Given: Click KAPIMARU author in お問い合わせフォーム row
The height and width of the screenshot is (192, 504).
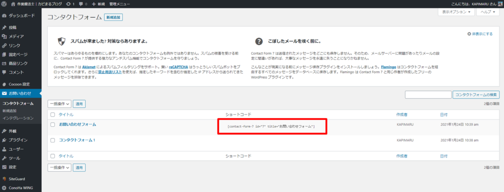Looking at the screenshot, I should click(405, 124).
